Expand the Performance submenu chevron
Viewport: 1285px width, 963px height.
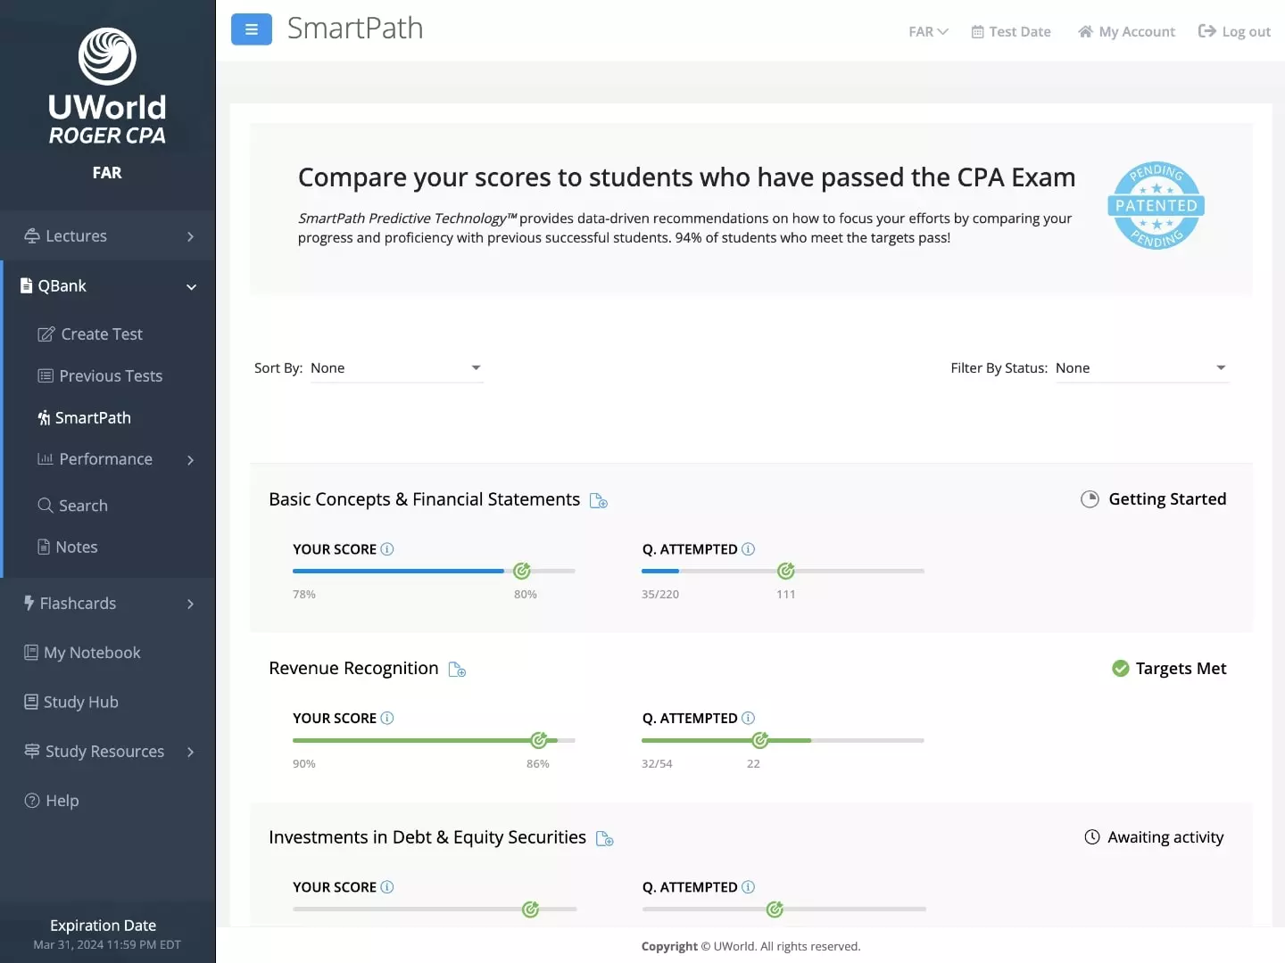click(190, 460)
